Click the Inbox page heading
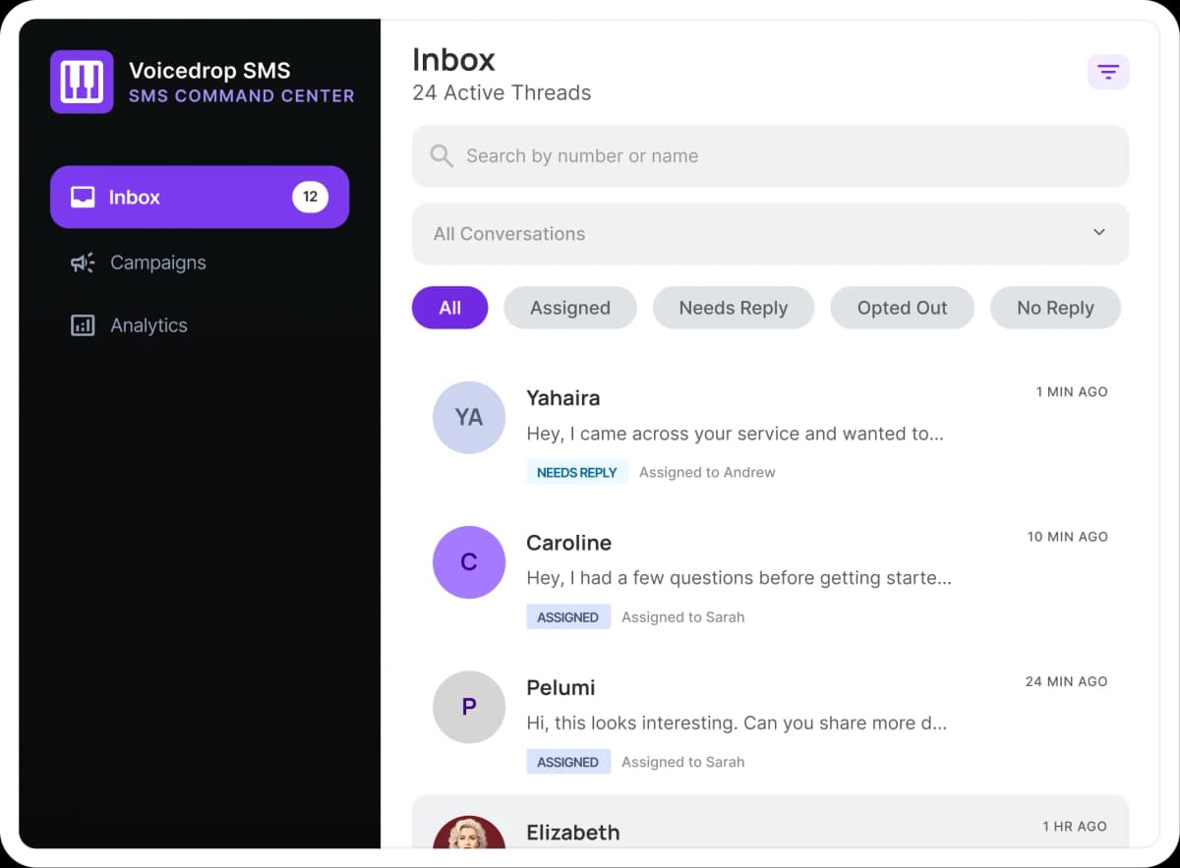This screenshot has height=868, width=1180. pos(453,59)
